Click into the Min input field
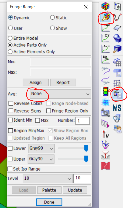The height and width of the screenshot is (208, 127). [x=61, y=62]
